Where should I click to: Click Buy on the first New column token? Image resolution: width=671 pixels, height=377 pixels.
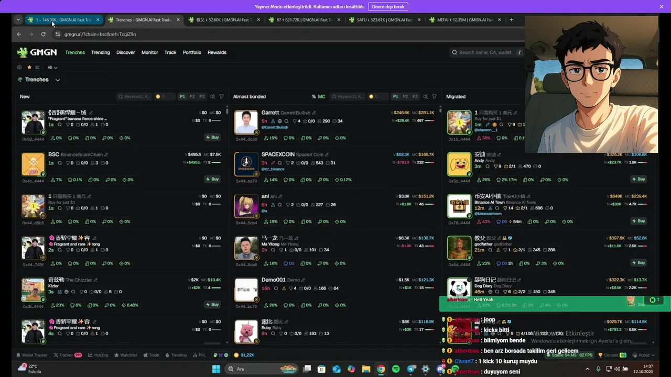213,137
